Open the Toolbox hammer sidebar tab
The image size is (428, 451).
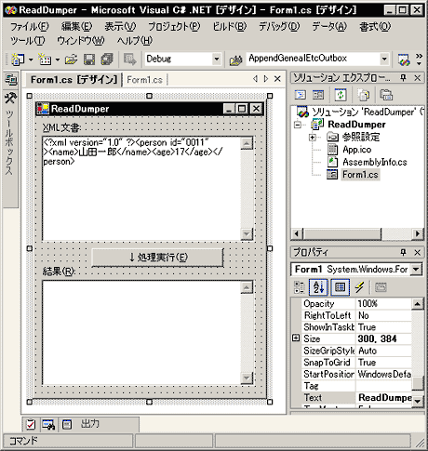coord(10,99)
